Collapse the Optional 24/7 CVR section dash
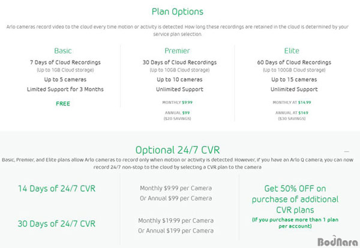This screenshot has width=360, height=248. 346,151
